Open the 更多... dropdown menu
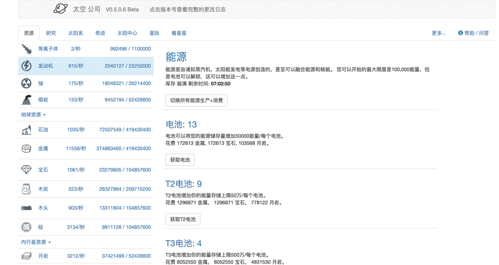The width and height of the screenshot is (499, 265). click(x=439, y=33)
